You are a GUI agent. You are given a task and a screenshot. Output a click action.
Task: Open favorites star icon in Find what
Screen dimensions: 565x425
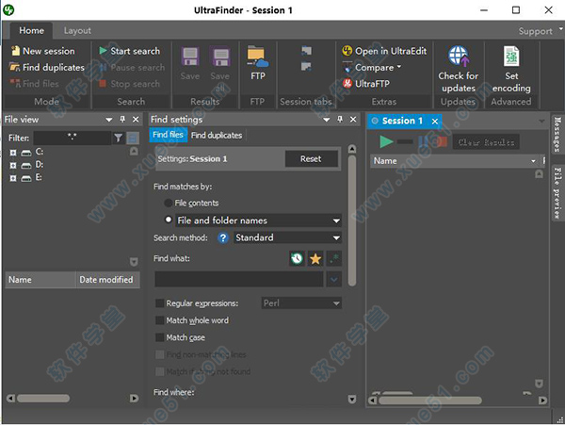[315, 258]
